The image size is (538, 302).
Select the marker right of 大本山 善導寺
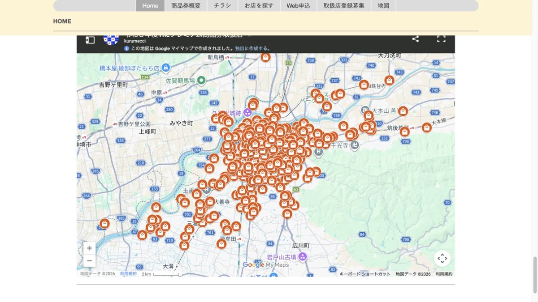[403, 111]
